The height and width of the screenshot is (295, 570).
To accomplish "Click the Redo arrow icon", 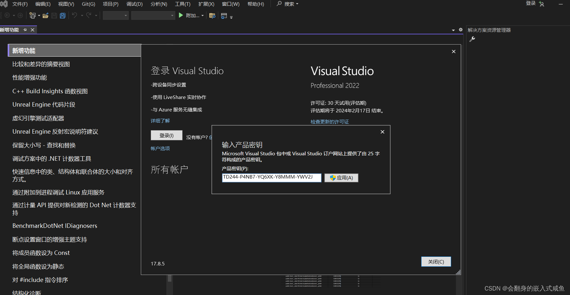I will (89, 15).
